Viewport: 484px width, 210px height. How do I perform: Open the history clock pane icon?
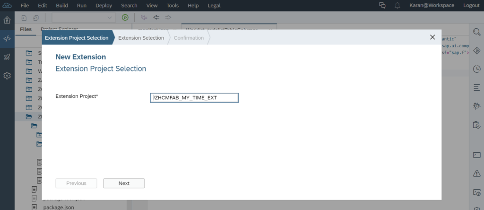[476, 69]
